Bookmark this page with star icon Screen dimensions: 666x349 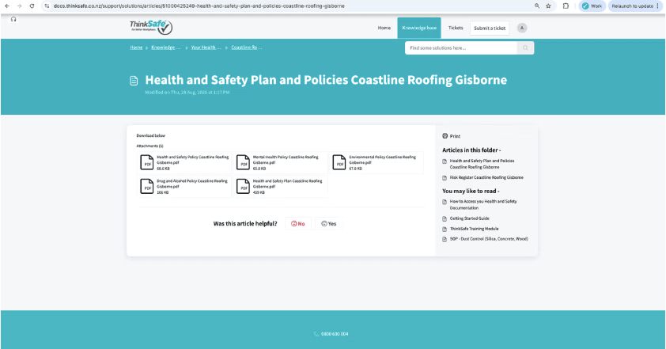548,6
